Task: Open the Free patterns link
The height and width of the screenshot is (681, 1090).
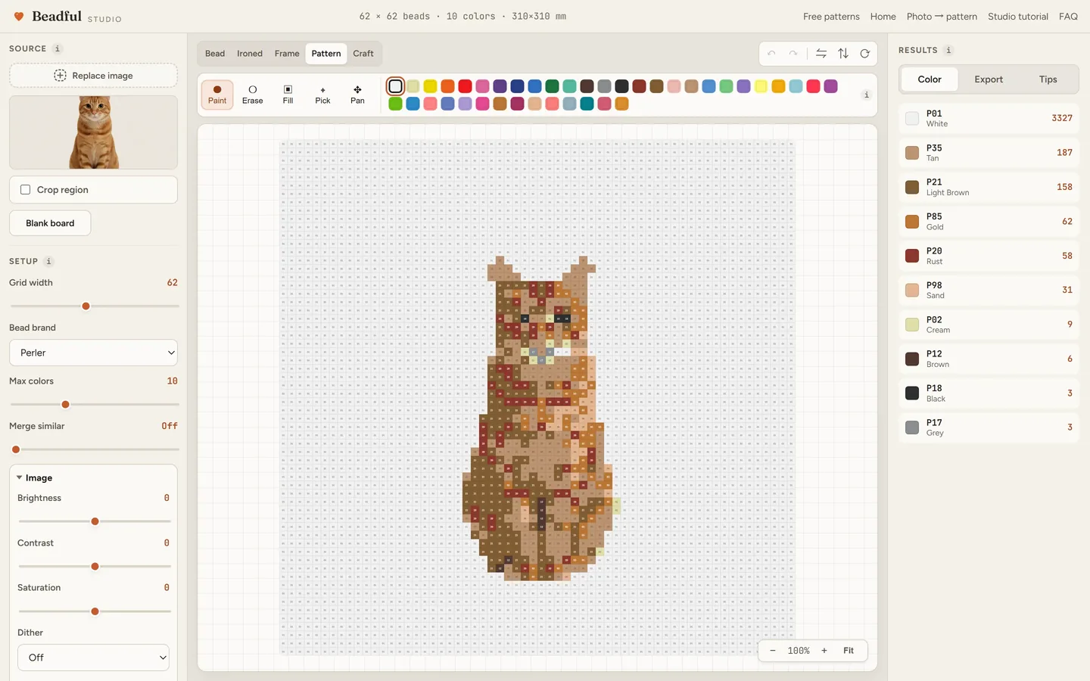Action: 831,17
